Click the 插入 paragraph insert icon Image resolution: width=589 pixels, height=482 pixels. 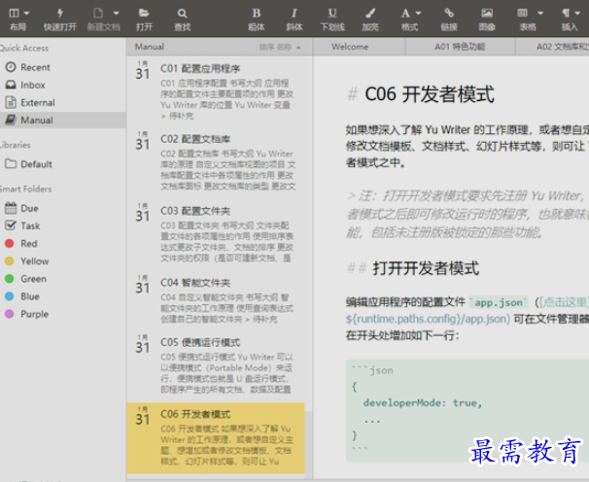[x=566, y=14]
